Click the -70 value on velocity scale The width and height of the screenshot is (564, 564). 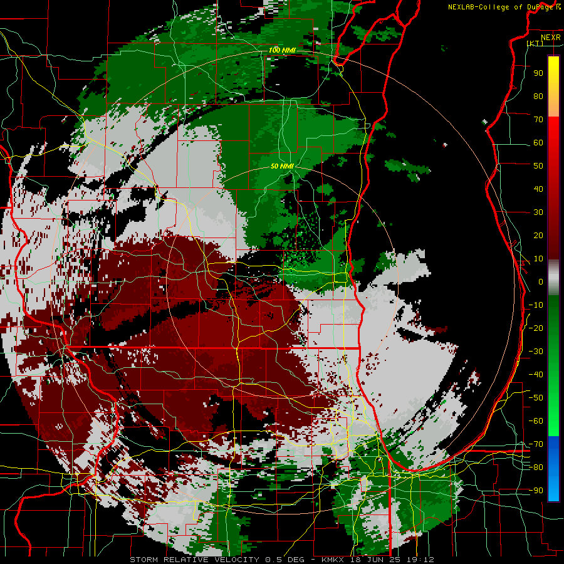tap(536, 444)
